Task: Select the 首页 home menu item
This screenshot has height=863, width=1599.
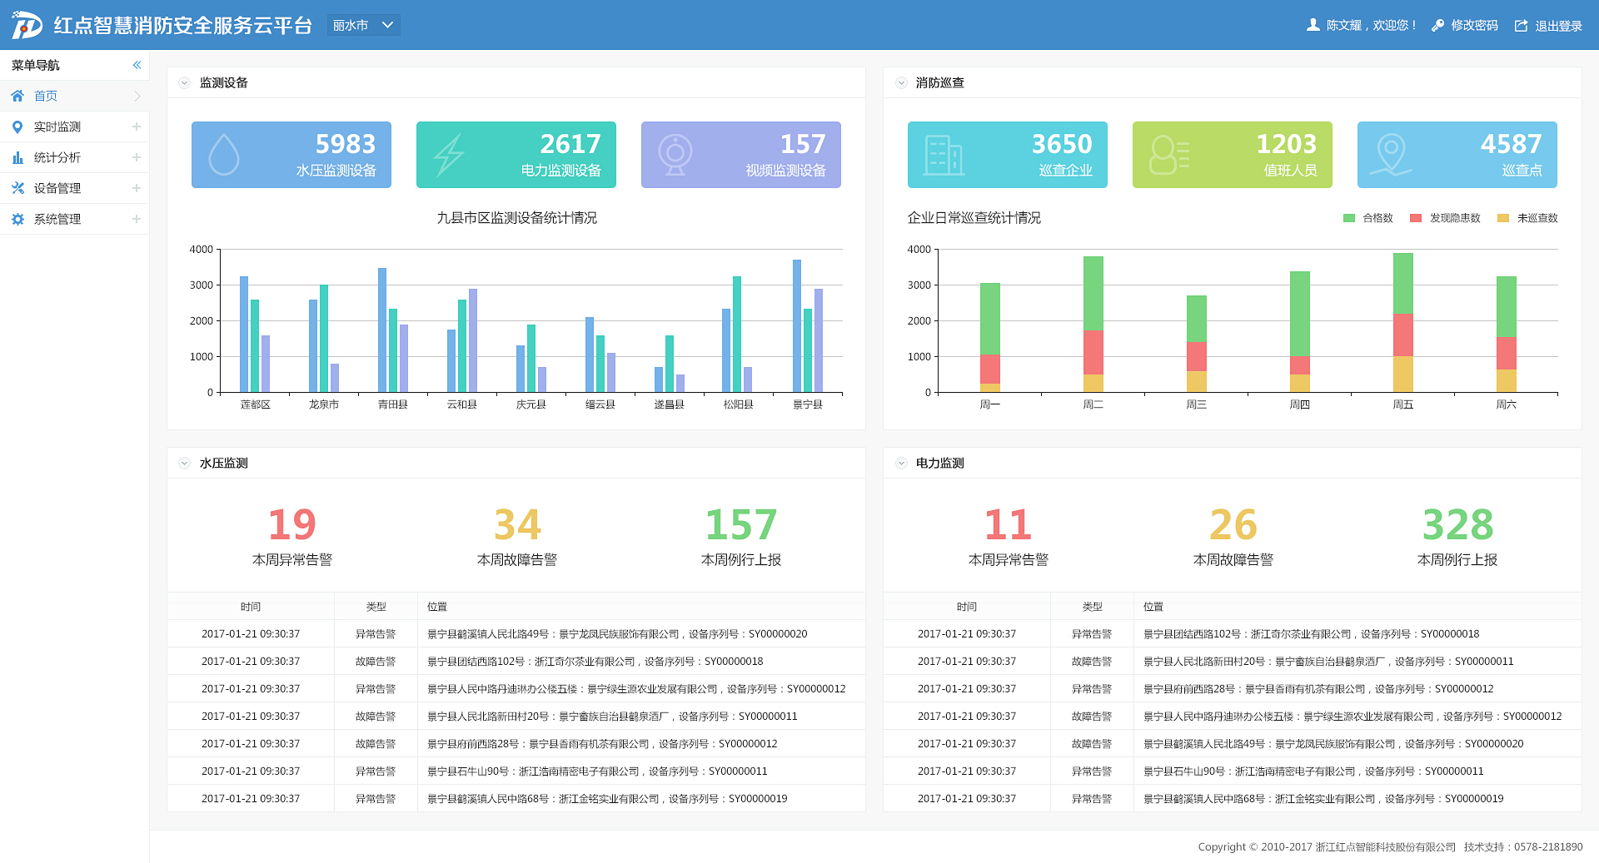Action: (x=75, y=96)
